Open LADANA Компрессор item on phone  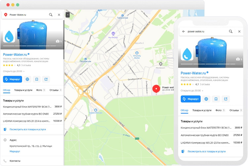pos(211,143)
